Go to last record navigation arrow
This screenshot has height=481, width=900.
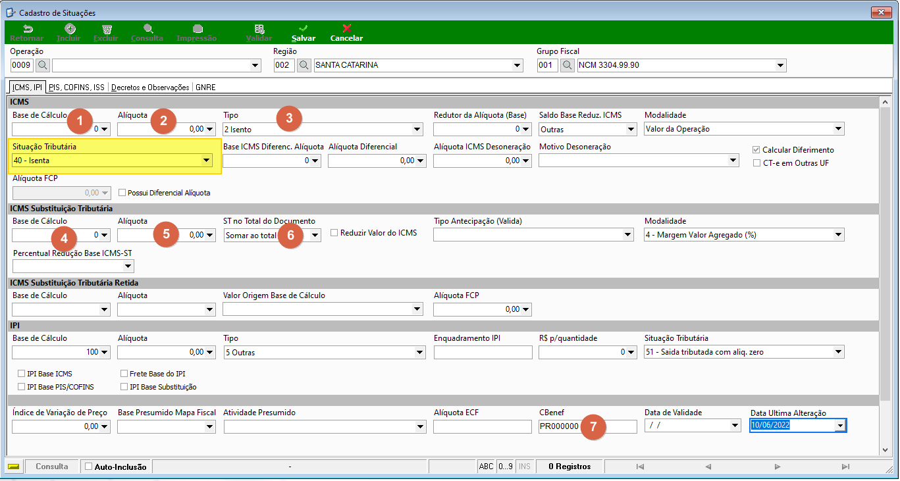pyautogui.click(x=845, y=467)
